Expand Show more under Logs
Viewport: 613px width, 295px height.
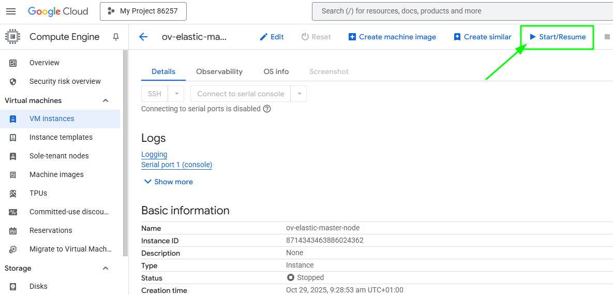click(168, 182)
